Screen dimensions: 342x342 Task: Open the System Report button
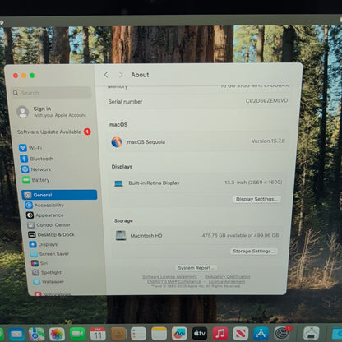(196, 267)
